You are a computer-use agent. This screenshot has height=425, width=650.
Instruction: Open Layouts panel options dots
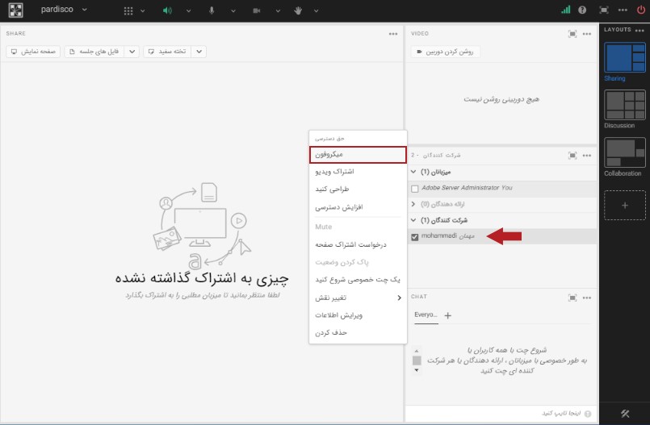(x=640, y=31)
